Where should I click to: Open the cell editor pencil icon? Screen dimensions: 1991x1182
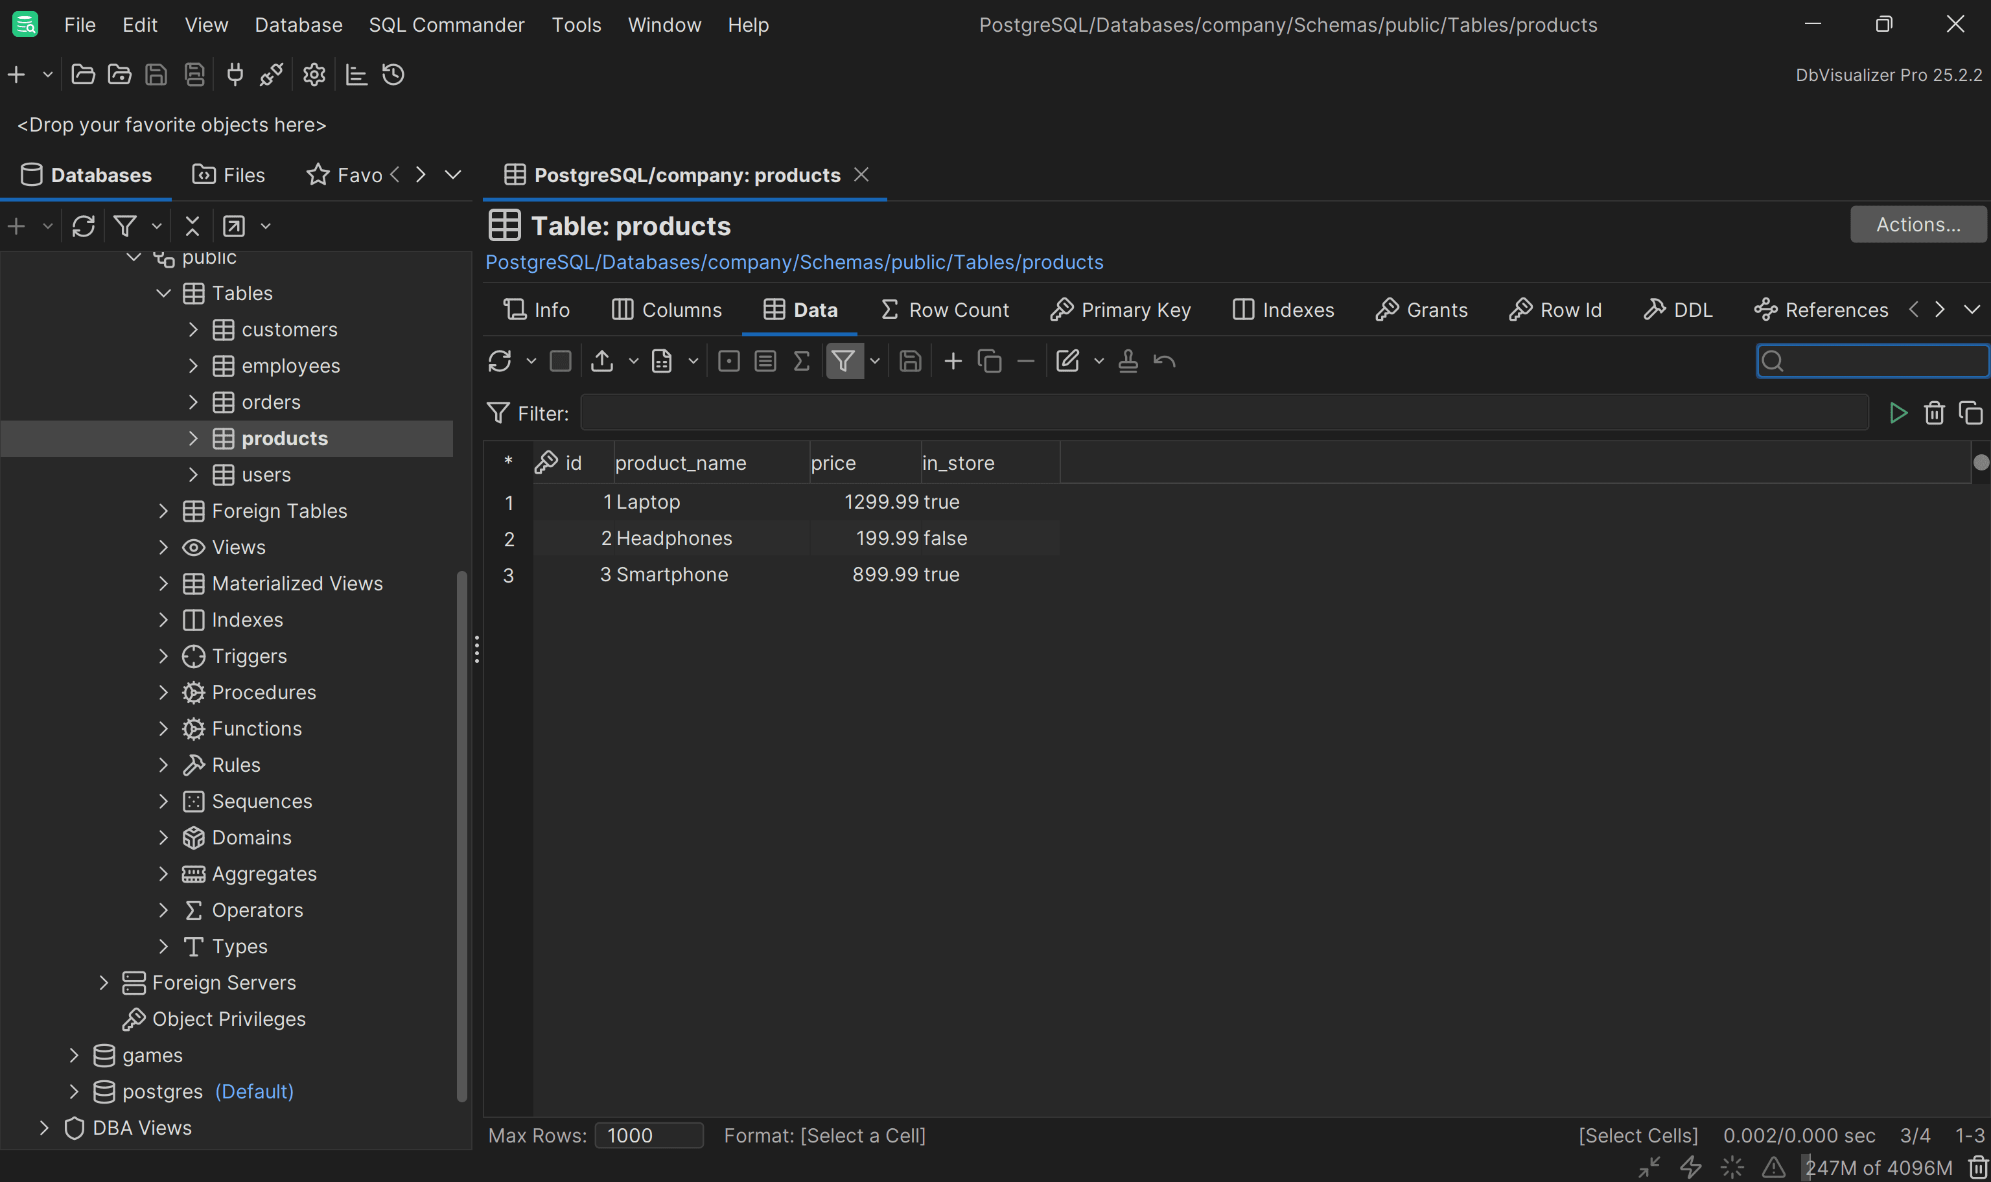pyautogui.click(x=1067, y=362)
